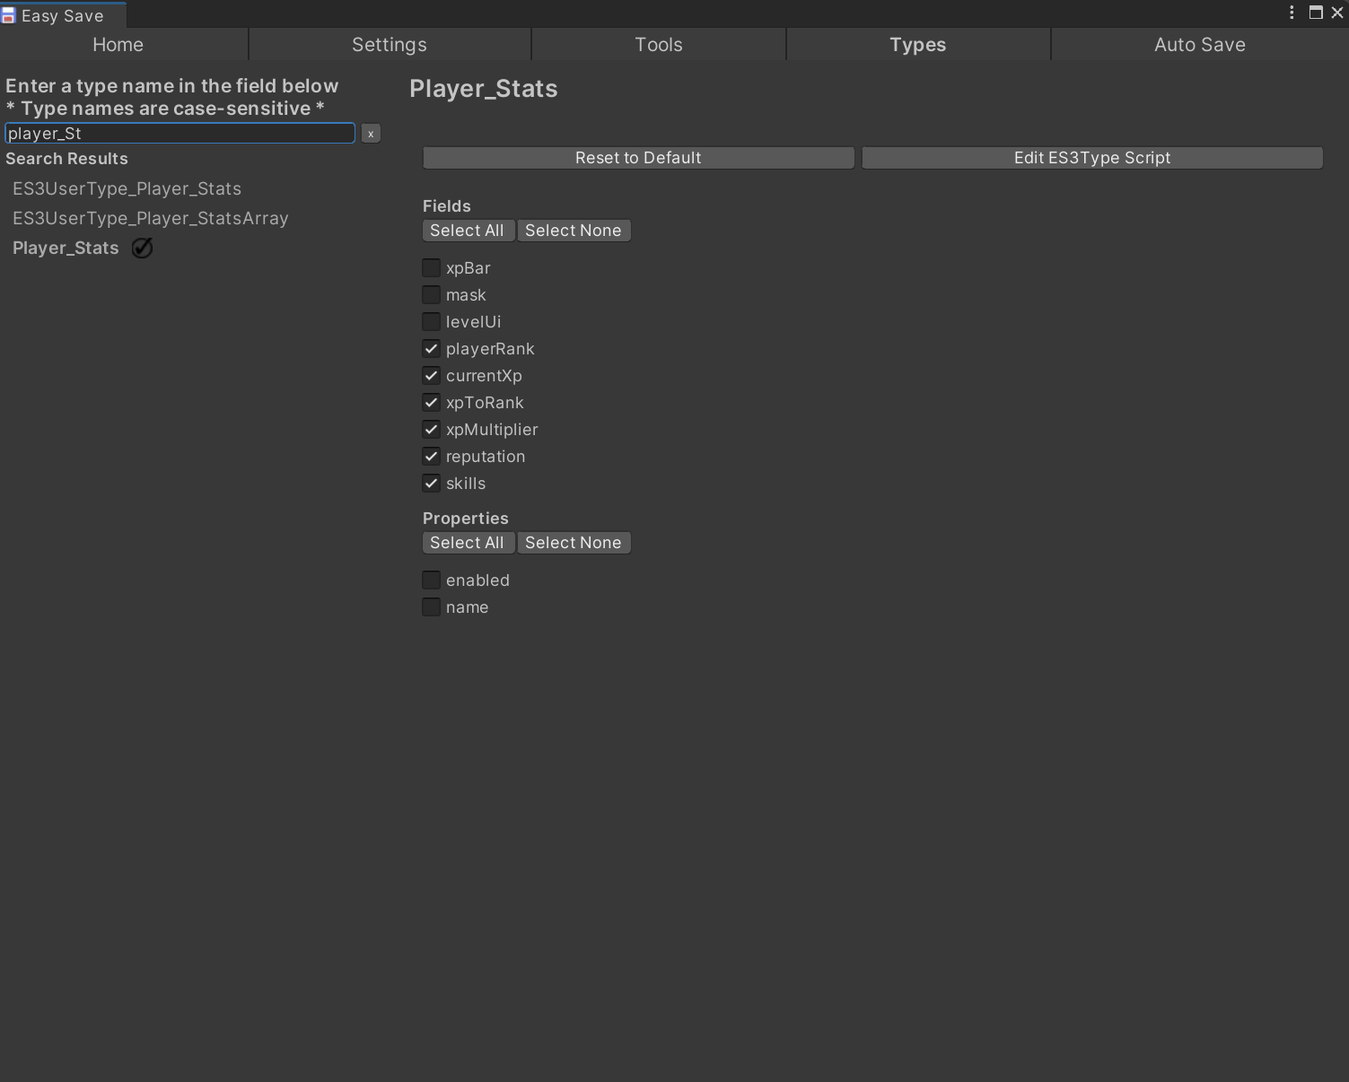
Task: Select the Player_Stats search result
Action: click(66, 248)
